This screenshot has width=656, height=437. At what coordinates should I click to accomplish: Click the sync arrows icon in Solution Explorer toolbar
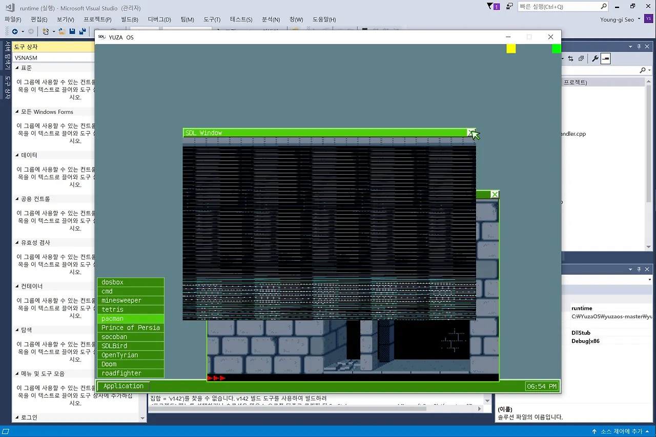tap(571, 58)
